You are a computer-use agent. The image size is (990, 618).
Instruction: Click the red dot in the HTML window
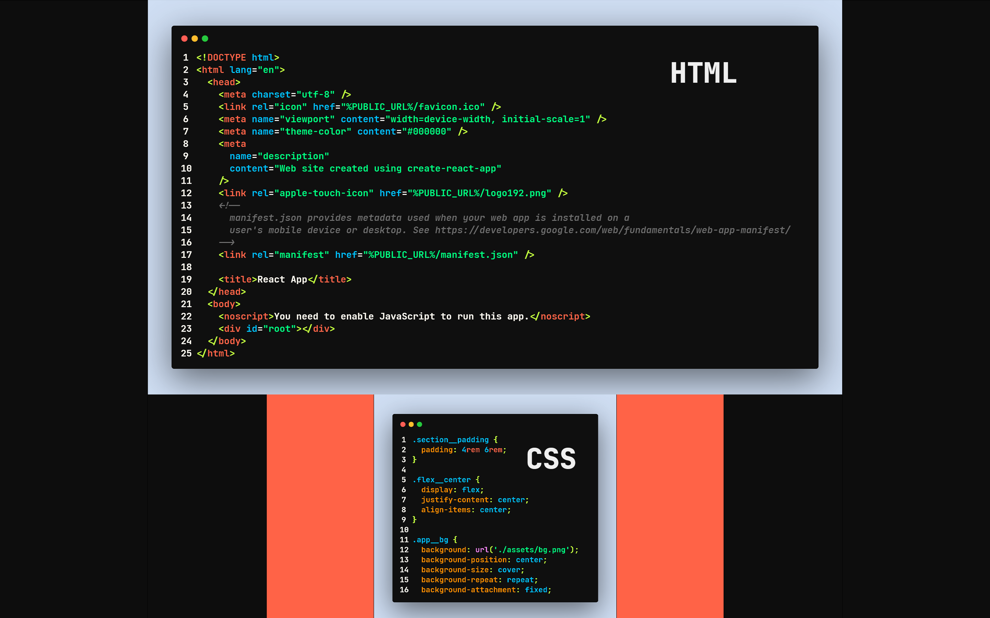click(x=184, y=38)
